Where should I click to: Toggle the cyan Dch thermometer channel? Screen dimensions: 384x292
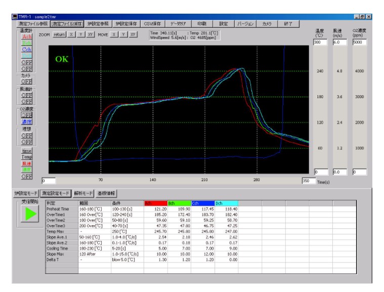pos(27,56)
